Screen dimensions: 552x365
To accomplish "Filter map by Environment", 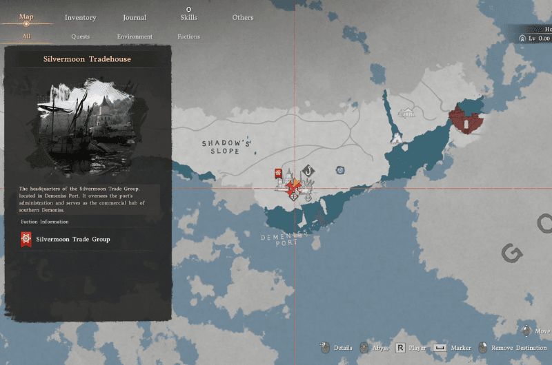I will (135, 36).
